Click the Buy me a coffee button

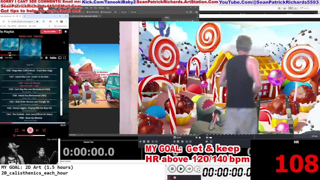point(51,31)
